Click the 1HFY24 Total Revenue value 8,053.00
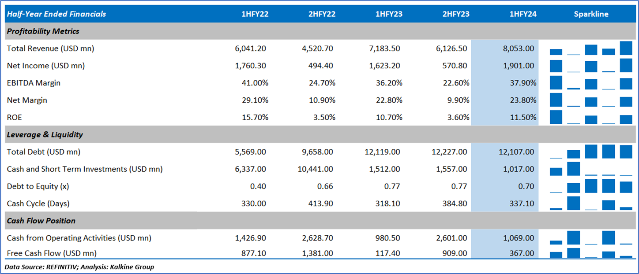Viewport: 639px width, 274px height. (519, 48)
